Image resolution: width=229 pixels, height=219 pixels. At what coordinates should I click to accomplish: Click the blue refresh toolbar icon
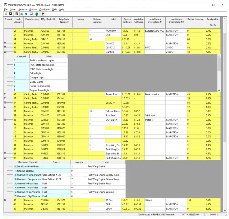pyautogui.click(x=26, y=14)
